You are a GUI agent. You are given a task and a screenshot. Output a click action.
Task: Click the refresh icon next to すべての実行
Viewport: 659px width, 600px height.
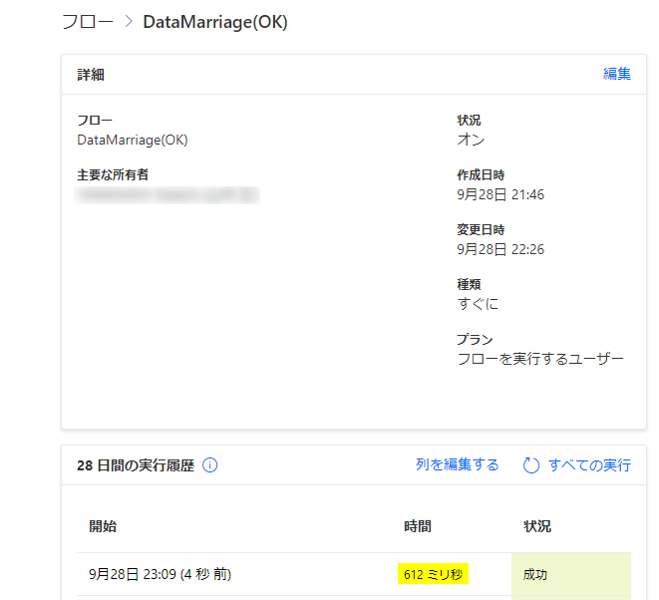(530, 465)
